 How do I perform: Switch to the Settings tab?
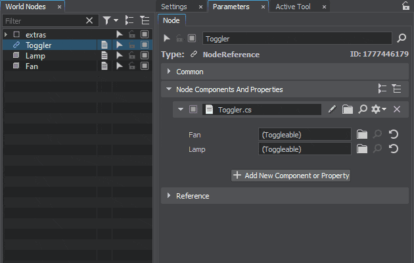(174, 7)
